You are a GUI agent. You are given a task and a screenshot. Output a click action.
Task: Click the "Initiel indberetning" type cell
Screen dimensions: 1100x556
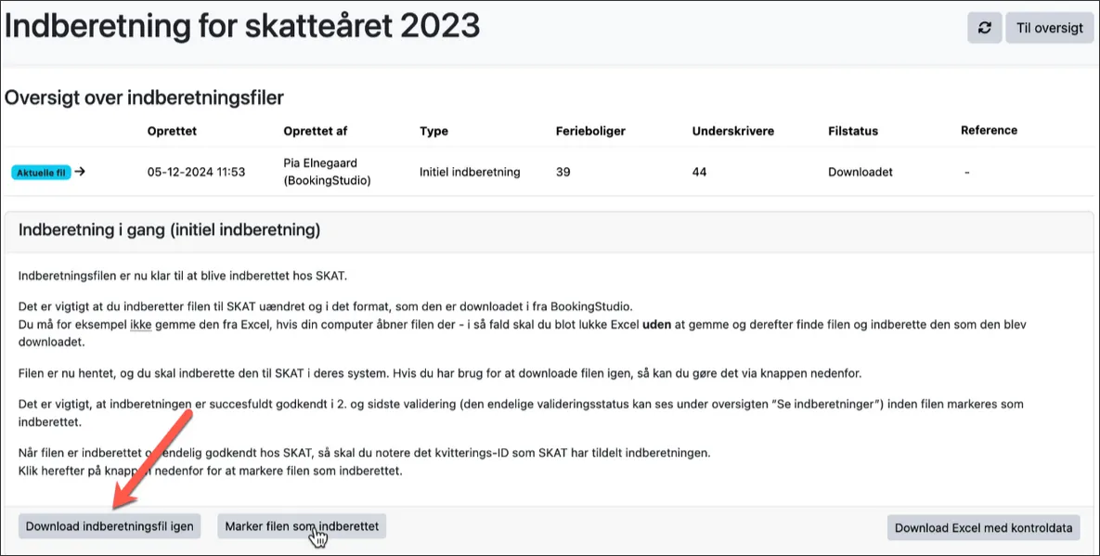click(470, 172)
